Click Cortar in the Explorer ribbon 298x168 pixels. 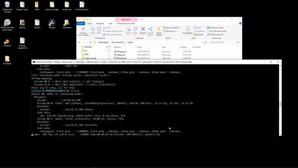[107, 28]
